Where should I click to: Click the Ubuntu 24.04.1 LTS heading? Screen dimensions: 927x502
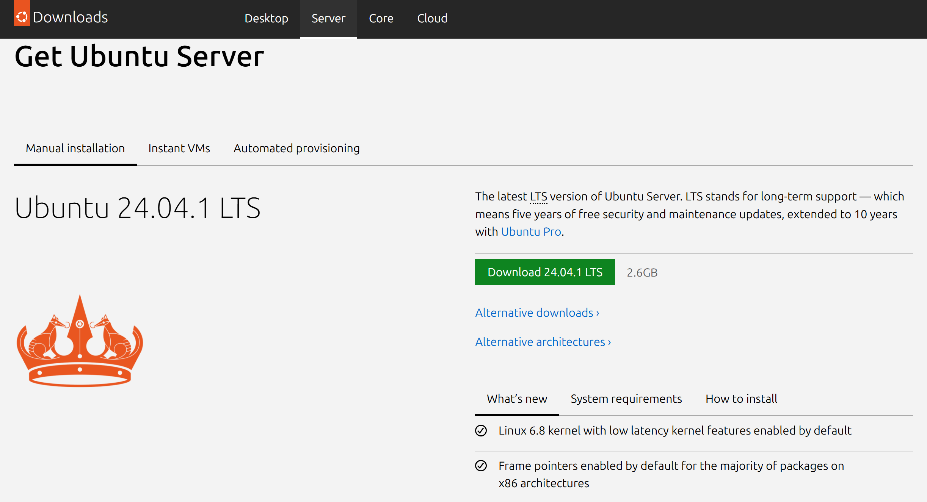coord(137,208)
